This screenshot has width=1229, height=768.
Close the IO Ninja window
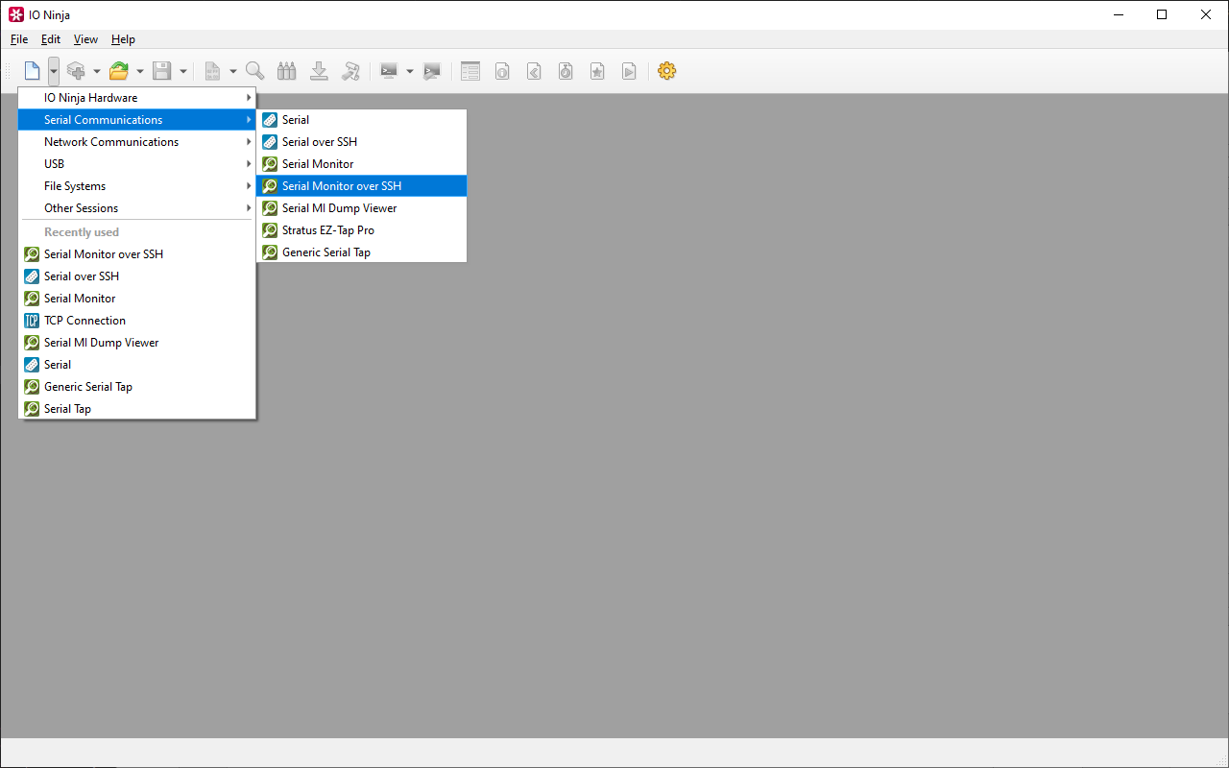point(1206,14)
